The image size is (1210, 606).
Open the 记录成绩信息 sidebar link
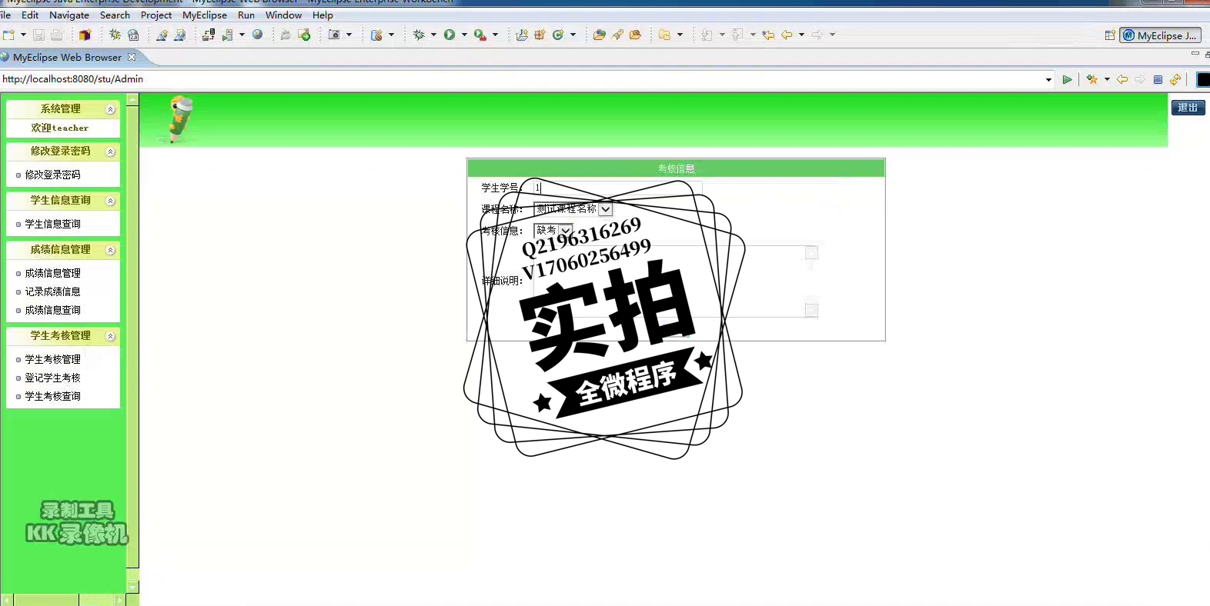pyautogui.click(x=52, y=291)
